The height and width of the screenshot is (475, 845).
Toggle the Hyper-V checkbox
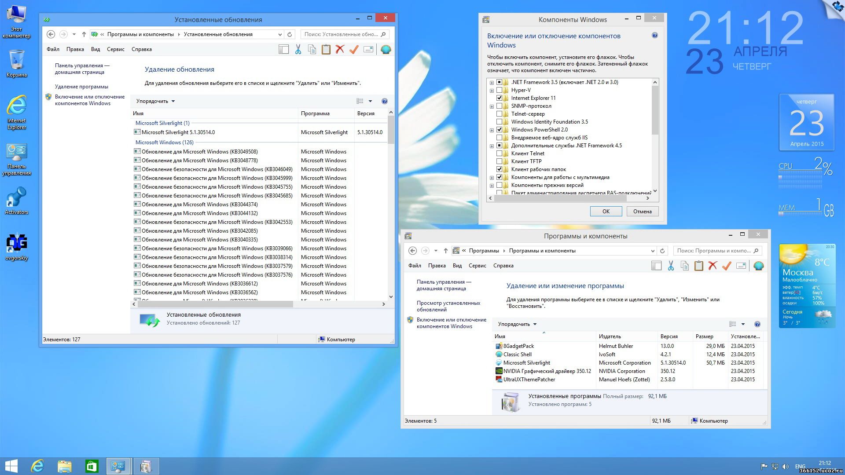pos(499,90)
